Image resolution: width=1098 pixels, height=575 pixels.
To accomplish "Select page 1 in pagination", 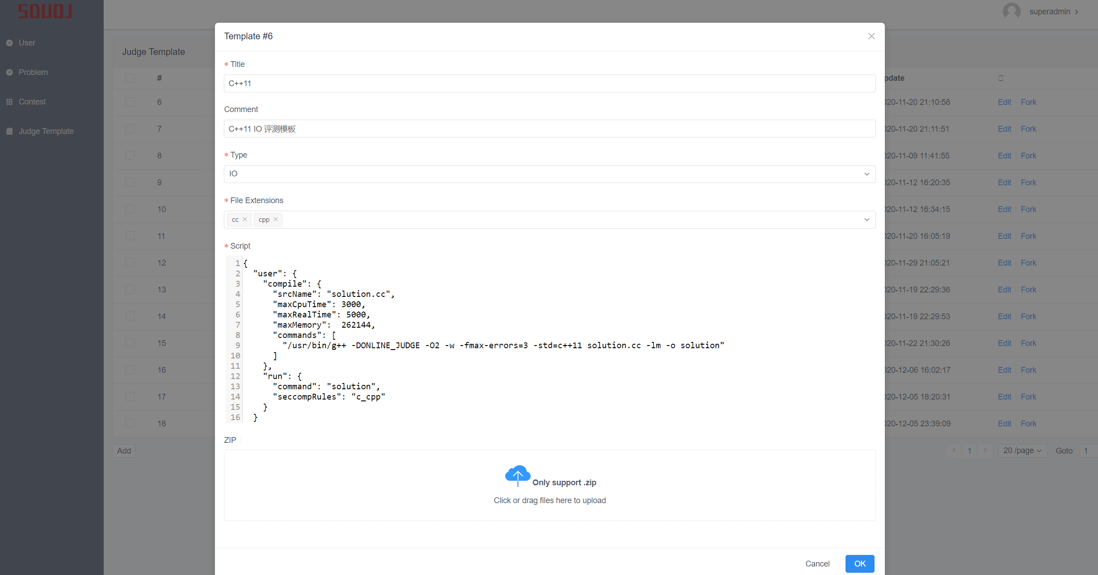I will click(x=969, y=451).
